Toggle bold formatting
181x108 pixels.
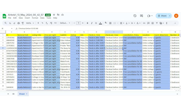coord(87,23)
